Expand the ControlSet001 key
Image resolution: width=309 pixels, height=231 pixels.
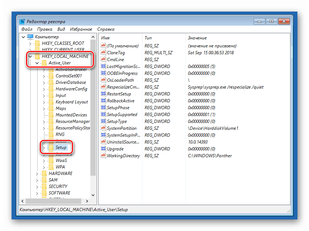click(44, 76)
